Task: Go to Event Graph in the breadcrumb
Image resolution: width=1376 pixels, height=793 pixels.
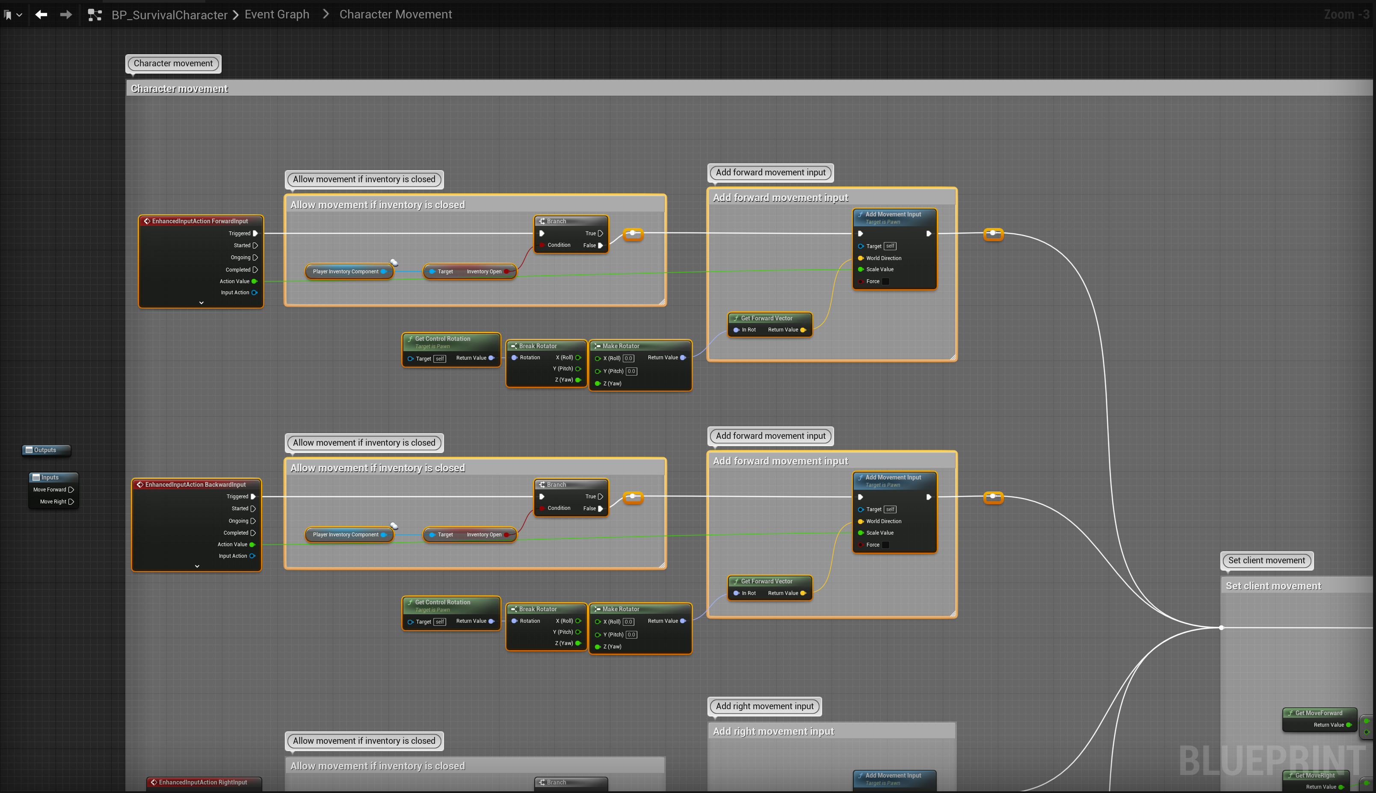Action: point(277,15)
